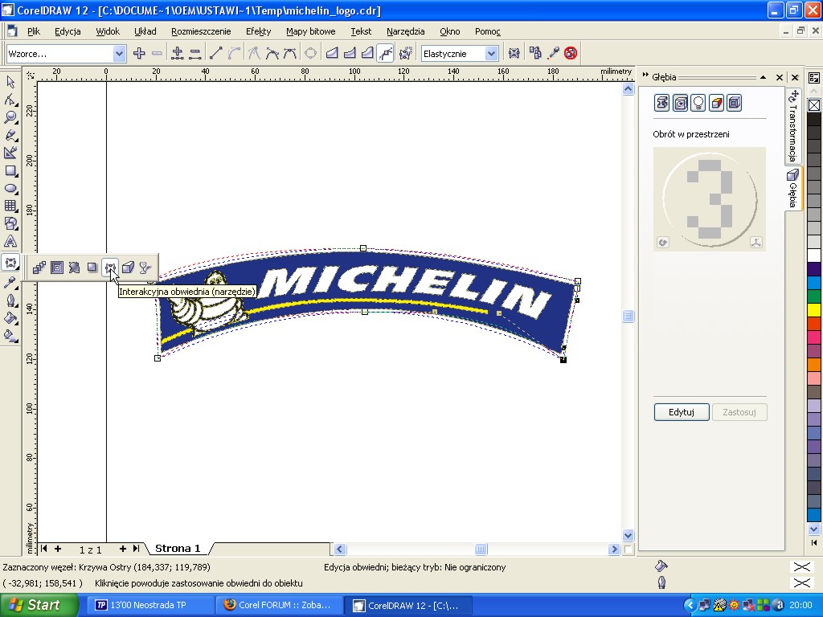
Task: Choose the Rectangle tool
Action: coord(10,170)
